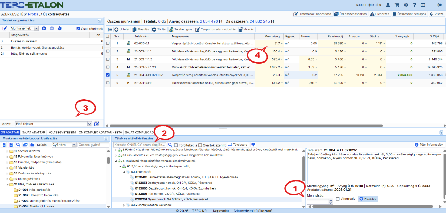Add item to favorites with heart icon
Viewport: 446px width, 213px height.
pyautogui.click(x=253, y=145)
